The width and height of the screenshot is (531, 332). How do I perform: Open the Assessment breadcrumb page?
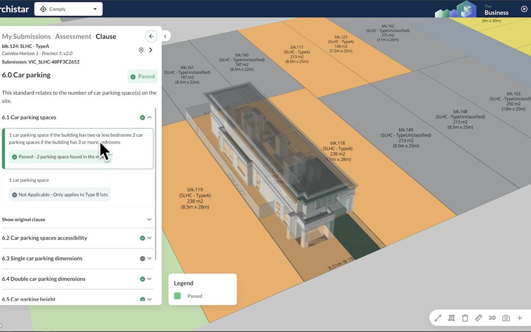73,36
